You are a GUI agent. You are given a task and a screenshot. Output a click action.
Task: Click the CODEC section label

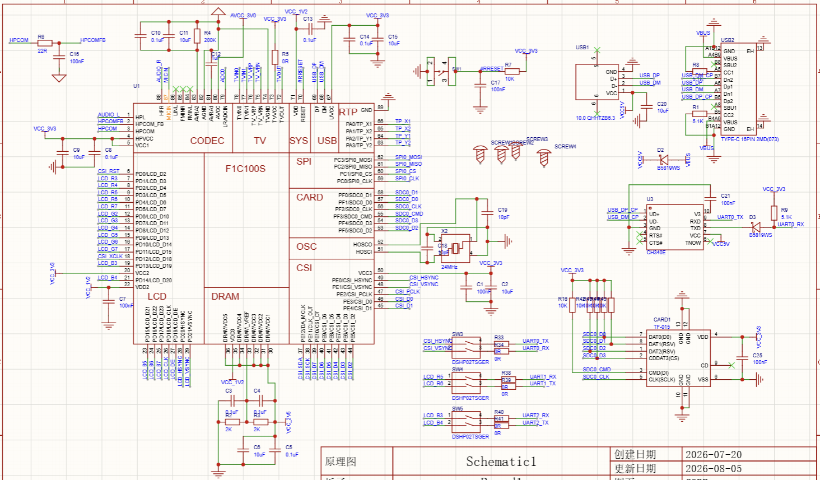pyautogui.click(x=207, y=141)
